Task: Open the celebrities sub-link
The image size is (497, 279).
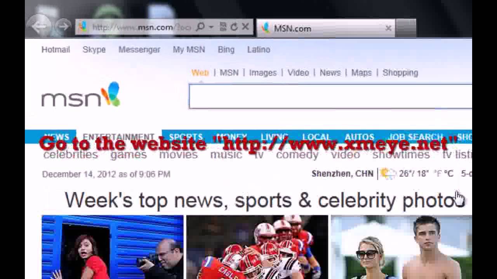Action: click(x=70, y=155)
